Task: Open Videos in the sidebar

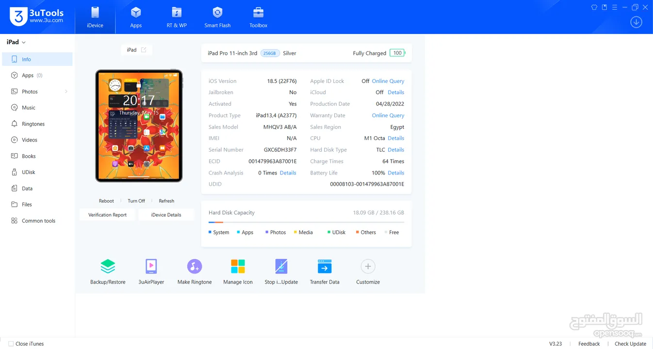Action: point(37,140)
